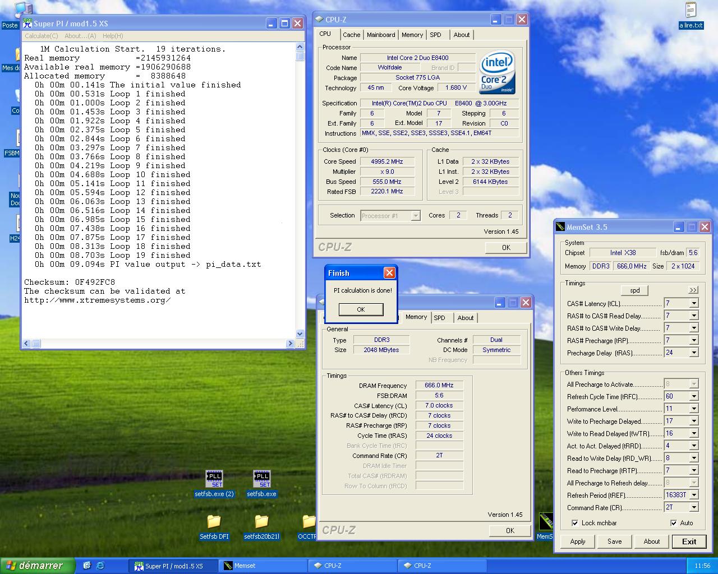Click Save button in MemSet
Viewport: 718px width, 574px height.
tap(614, 541)
